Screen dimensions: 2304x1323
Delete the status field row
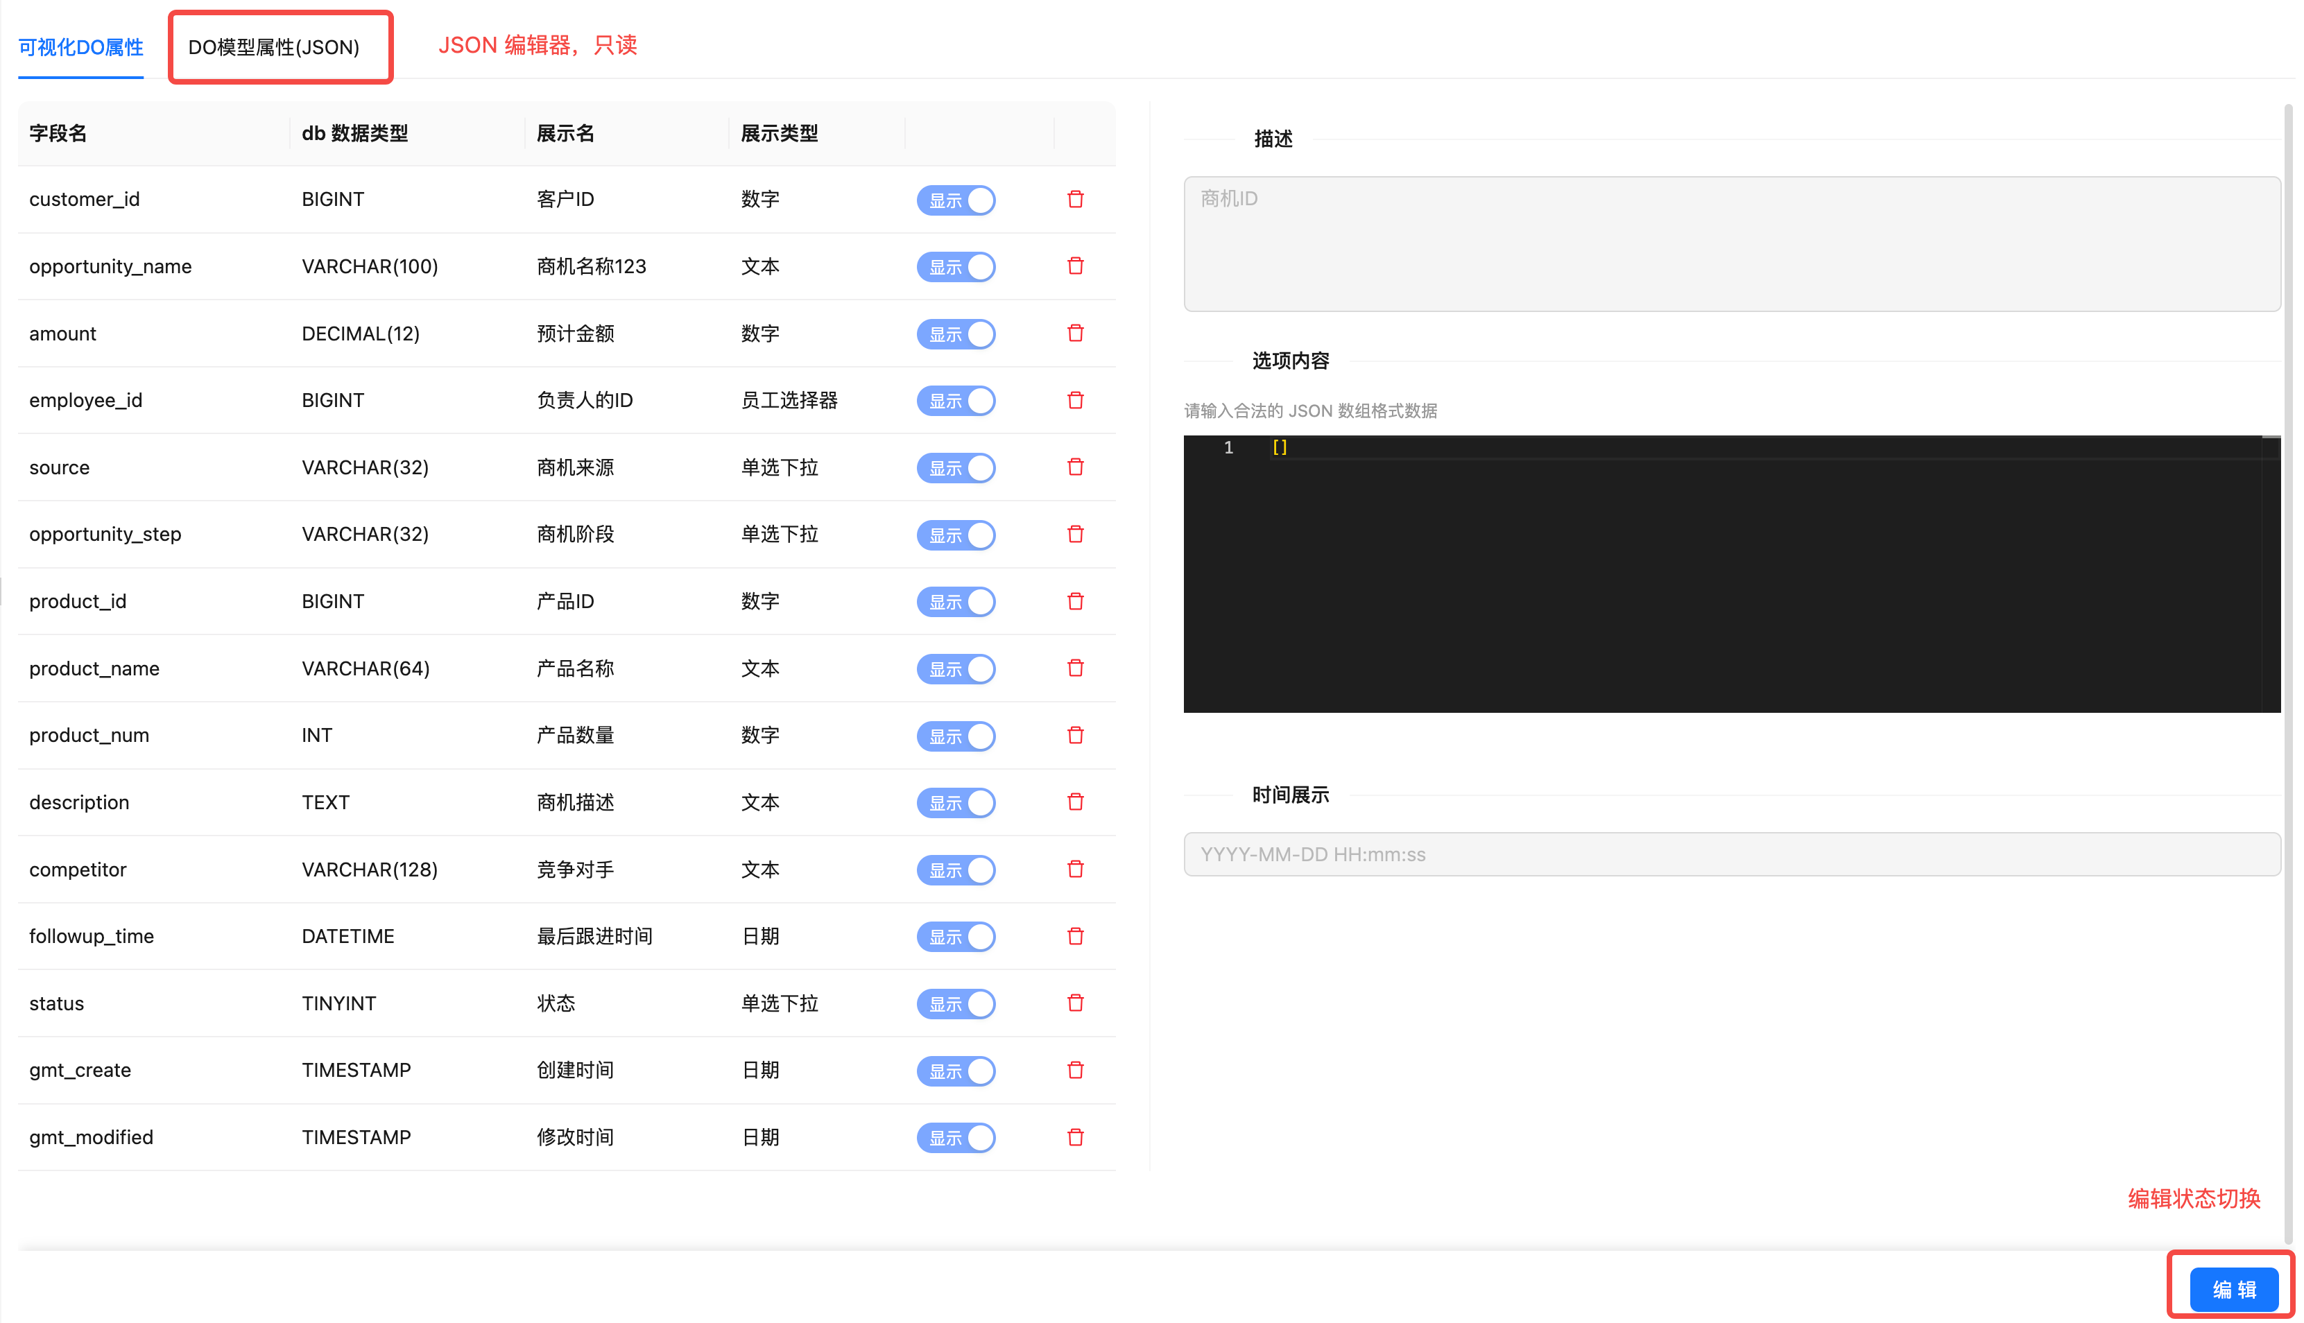(1075, 1003)
